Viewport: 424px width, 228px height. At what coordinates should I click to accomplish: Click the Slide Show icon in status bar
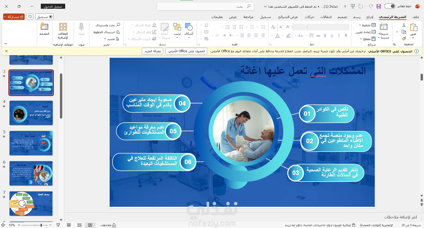(x=58, y=225)
